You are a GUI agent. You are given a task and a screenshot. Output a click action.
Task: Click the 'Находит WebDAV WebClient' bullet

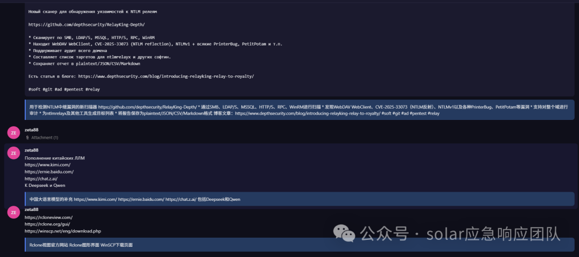pos(155,44)
